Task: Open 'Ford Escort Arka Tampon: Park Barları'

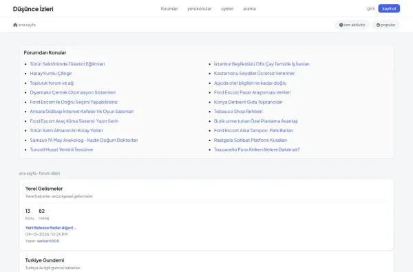Action: [x=253, y=130]
